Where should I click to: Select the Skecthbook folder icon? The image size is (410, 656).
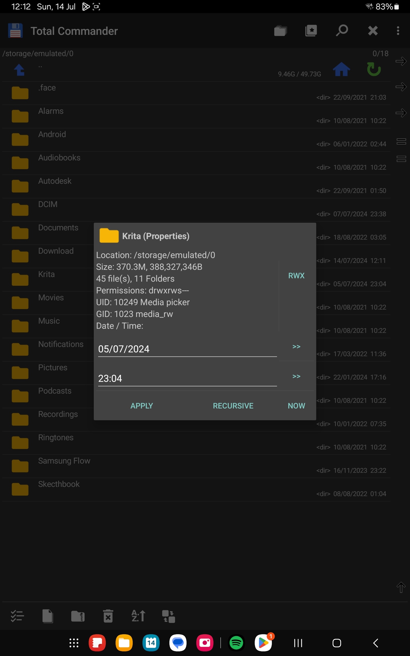pyautogui.click(x=20, y=489)
